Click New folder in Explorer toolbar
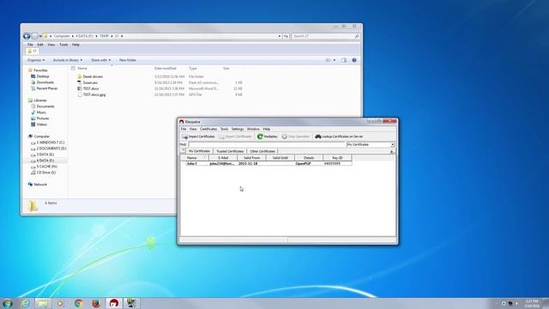549x309 pixels. (x=128, y=60)
